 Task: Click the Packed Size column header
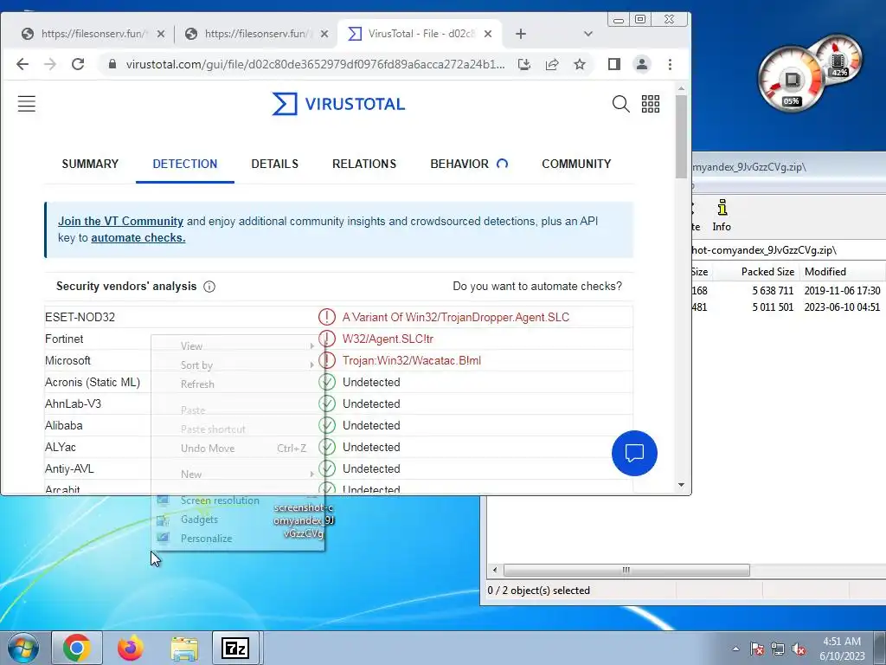pyautogui.click(x=767, y=272)
